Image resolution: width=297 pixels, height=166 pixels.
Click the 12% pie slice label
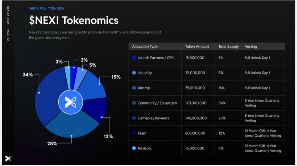pos(108,136)
